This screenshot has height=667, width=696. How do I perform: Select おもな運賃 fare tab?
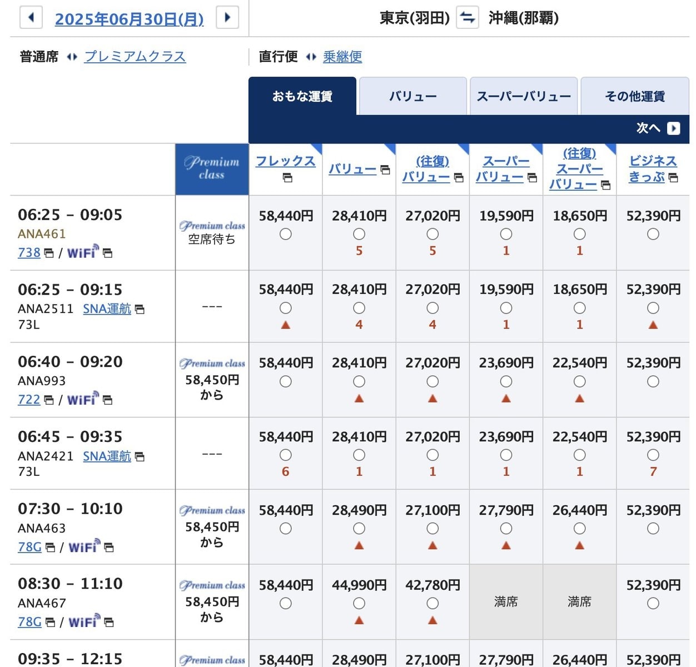pos(302,96)
